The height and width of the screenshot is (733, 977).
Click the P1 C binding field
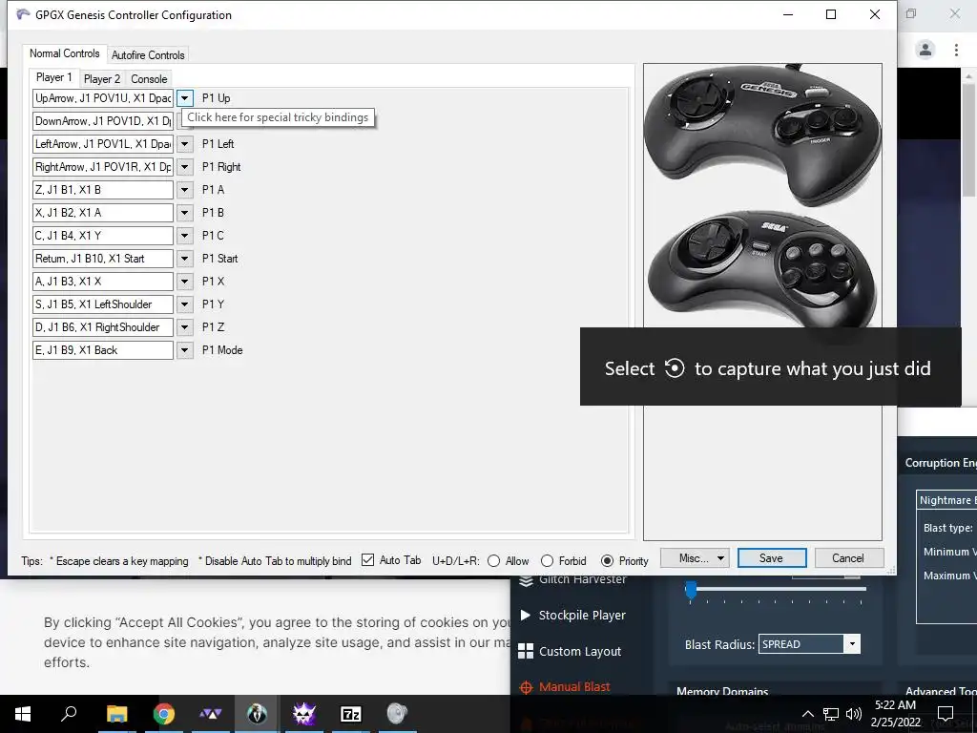(x=103, y=236)
